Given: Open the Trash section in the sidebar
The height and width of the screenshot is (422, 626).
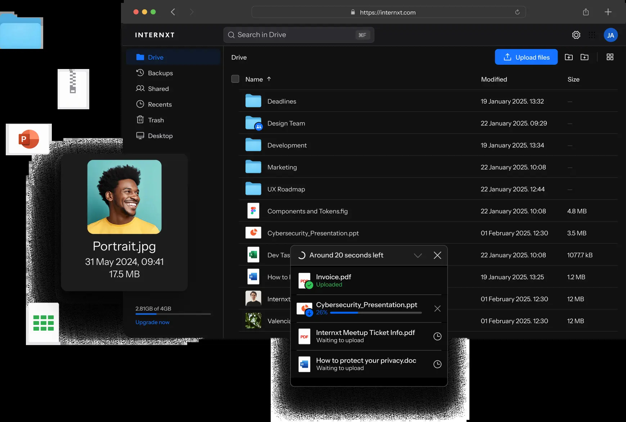Looking at the screenshot, I should (156, 120).
